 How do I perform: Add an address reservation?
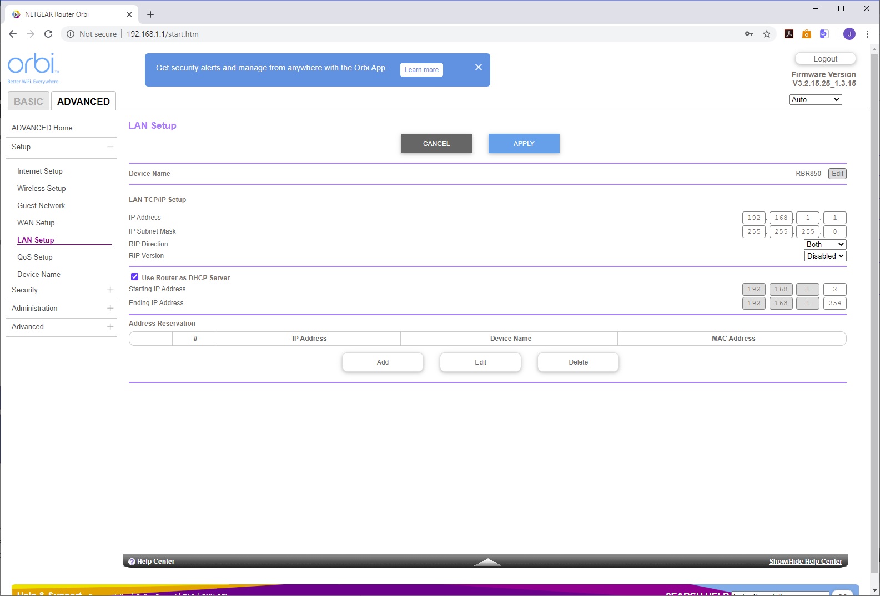click(383, 362)
